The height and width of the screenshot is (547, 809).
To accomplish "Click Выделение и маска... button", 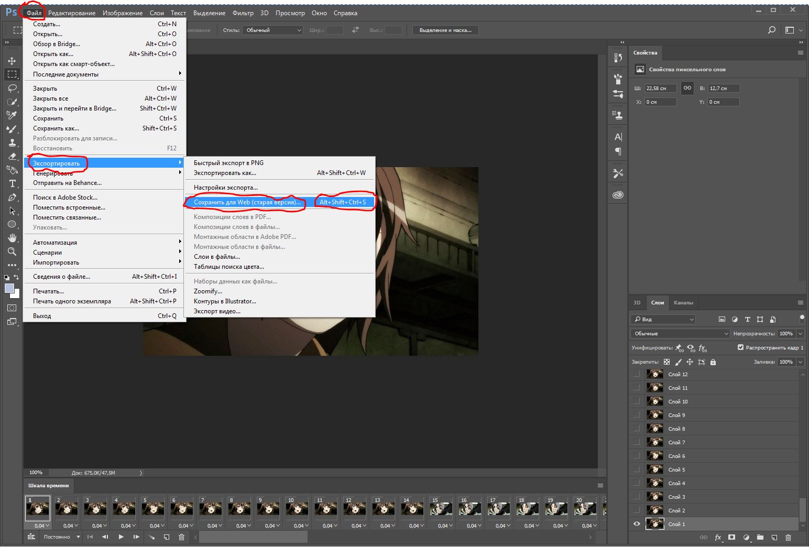I will pos(445,30).
